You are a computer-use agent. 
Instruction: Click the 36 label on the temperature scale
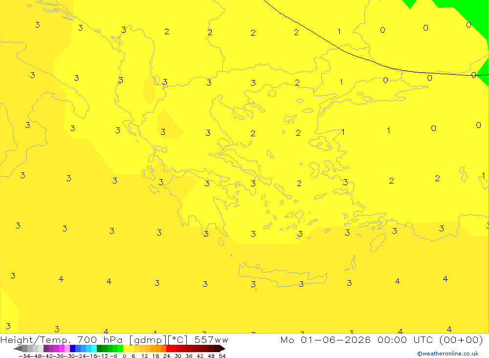point(189,356)
